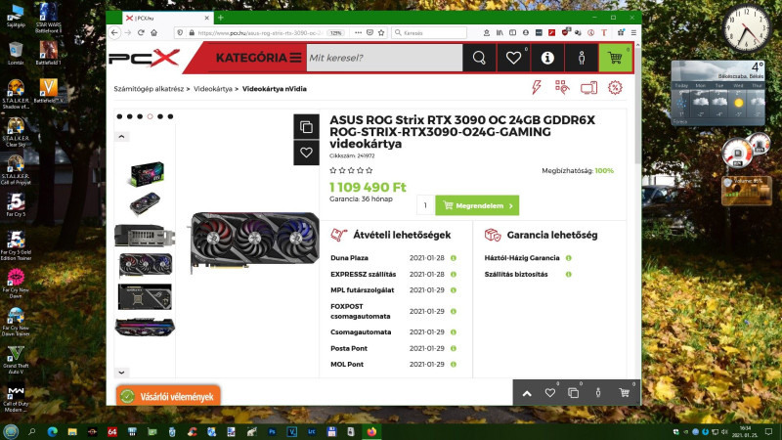Screen dimensions: 782x440
Task: Open a new browser tab
Action: [221, 18]
